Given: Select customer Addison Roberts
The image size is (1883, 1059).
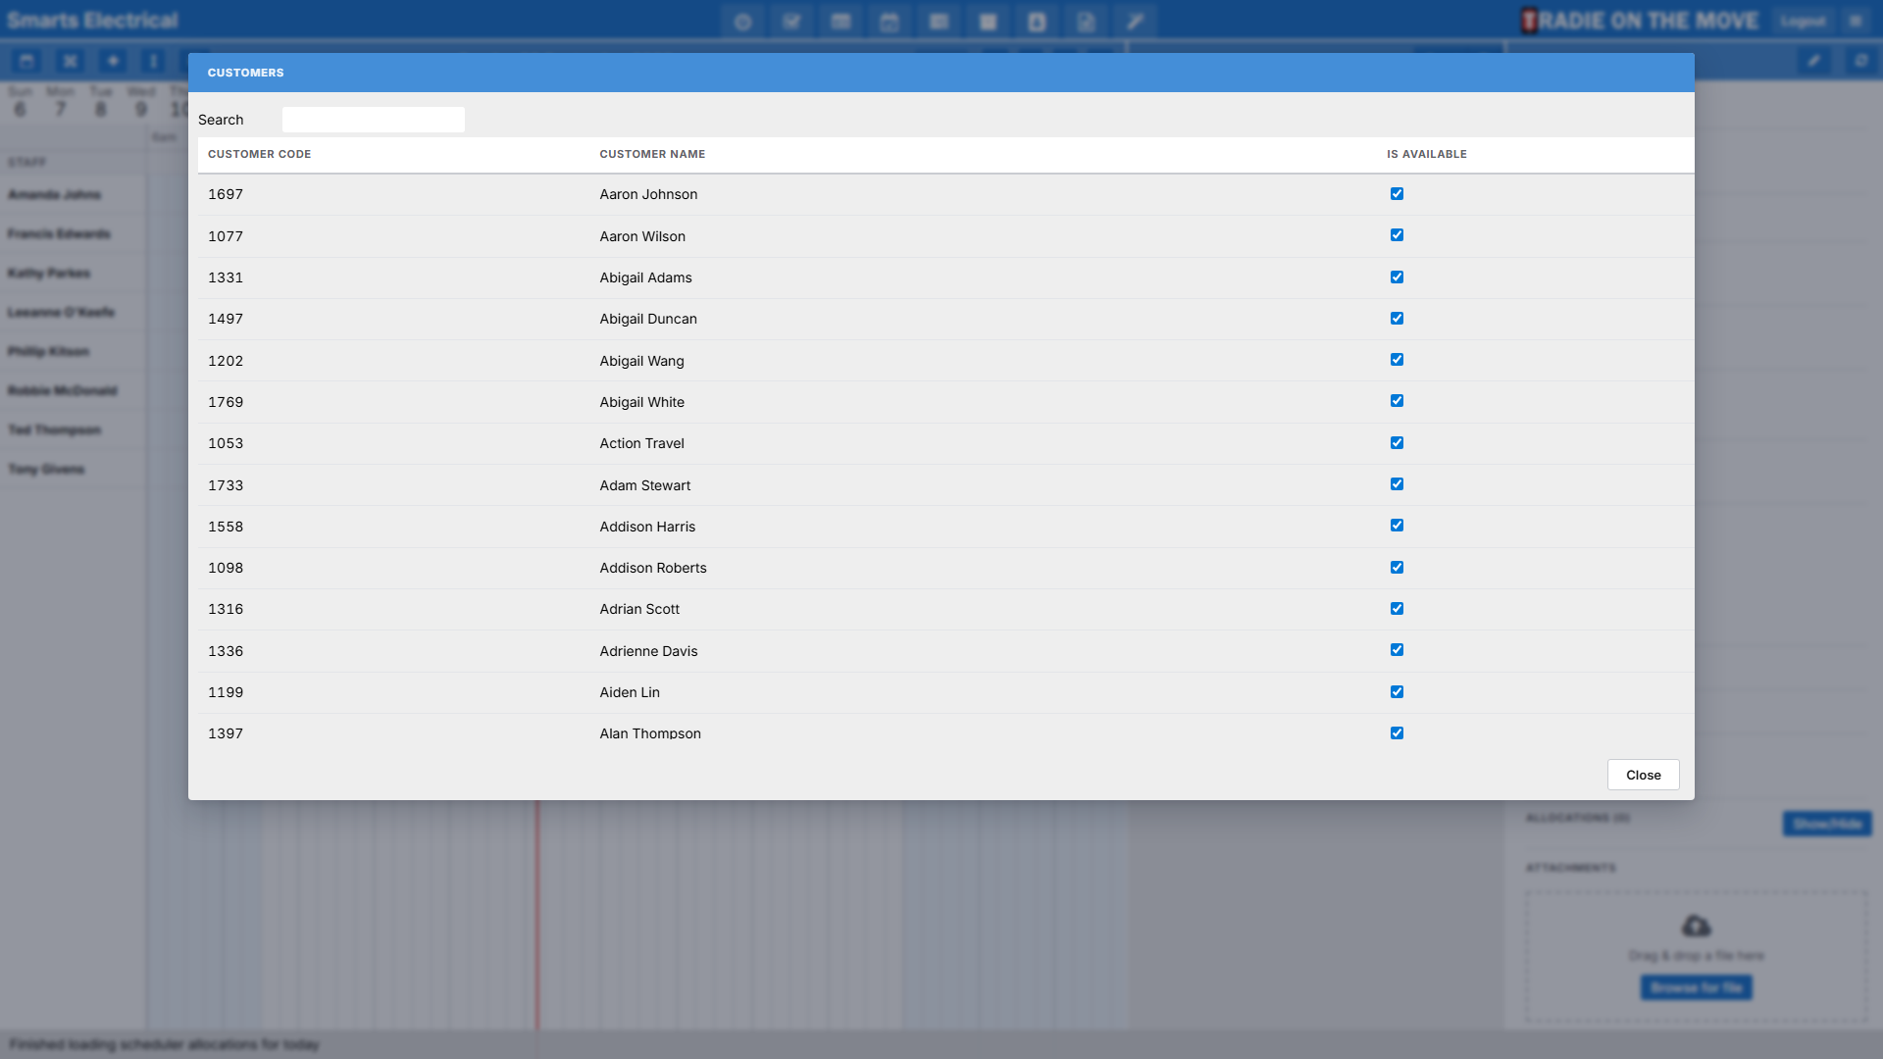Looking at the screenshot, I should 653,568.
